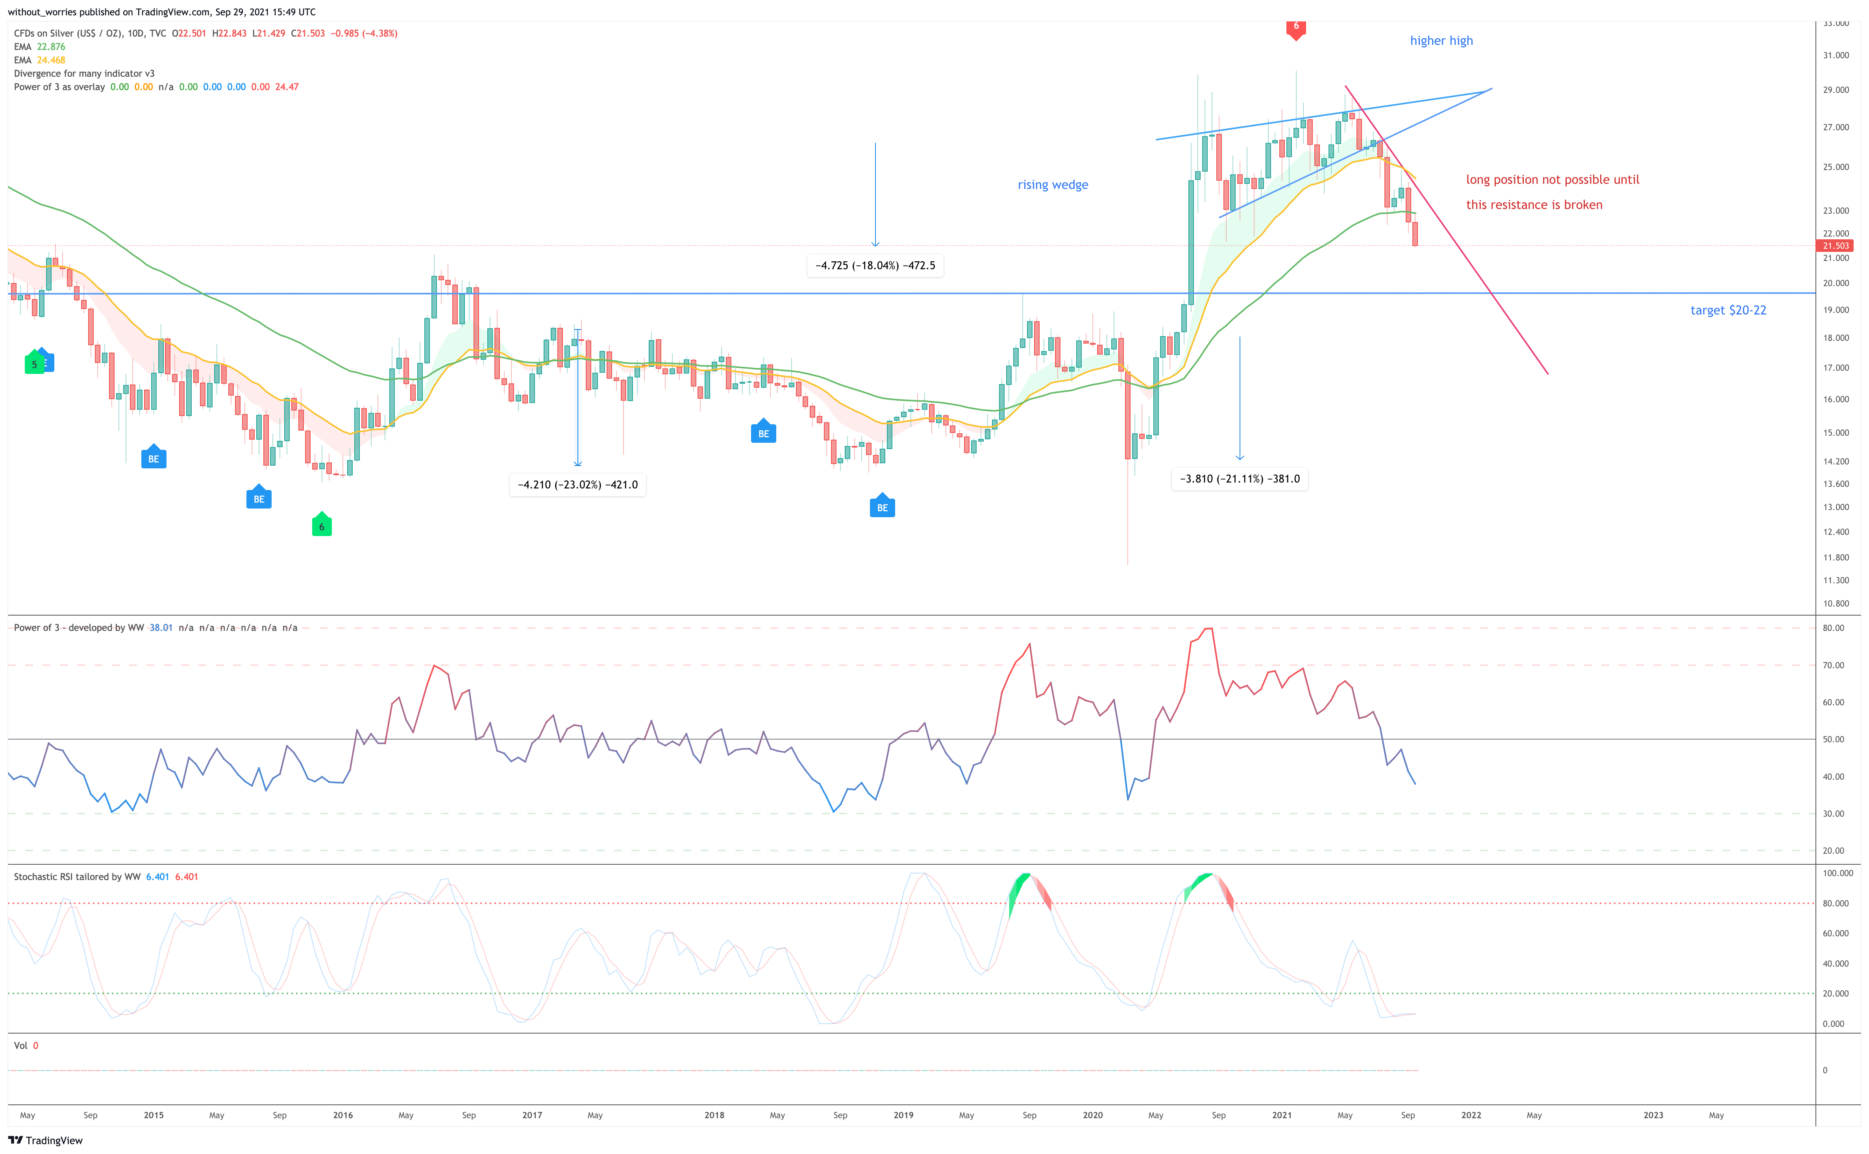Image resolution: width=1869 pixels, height=1154 pixels.
Task: Click the TradingView logo at the bottom left
Action: click(x=45, y=1140)
